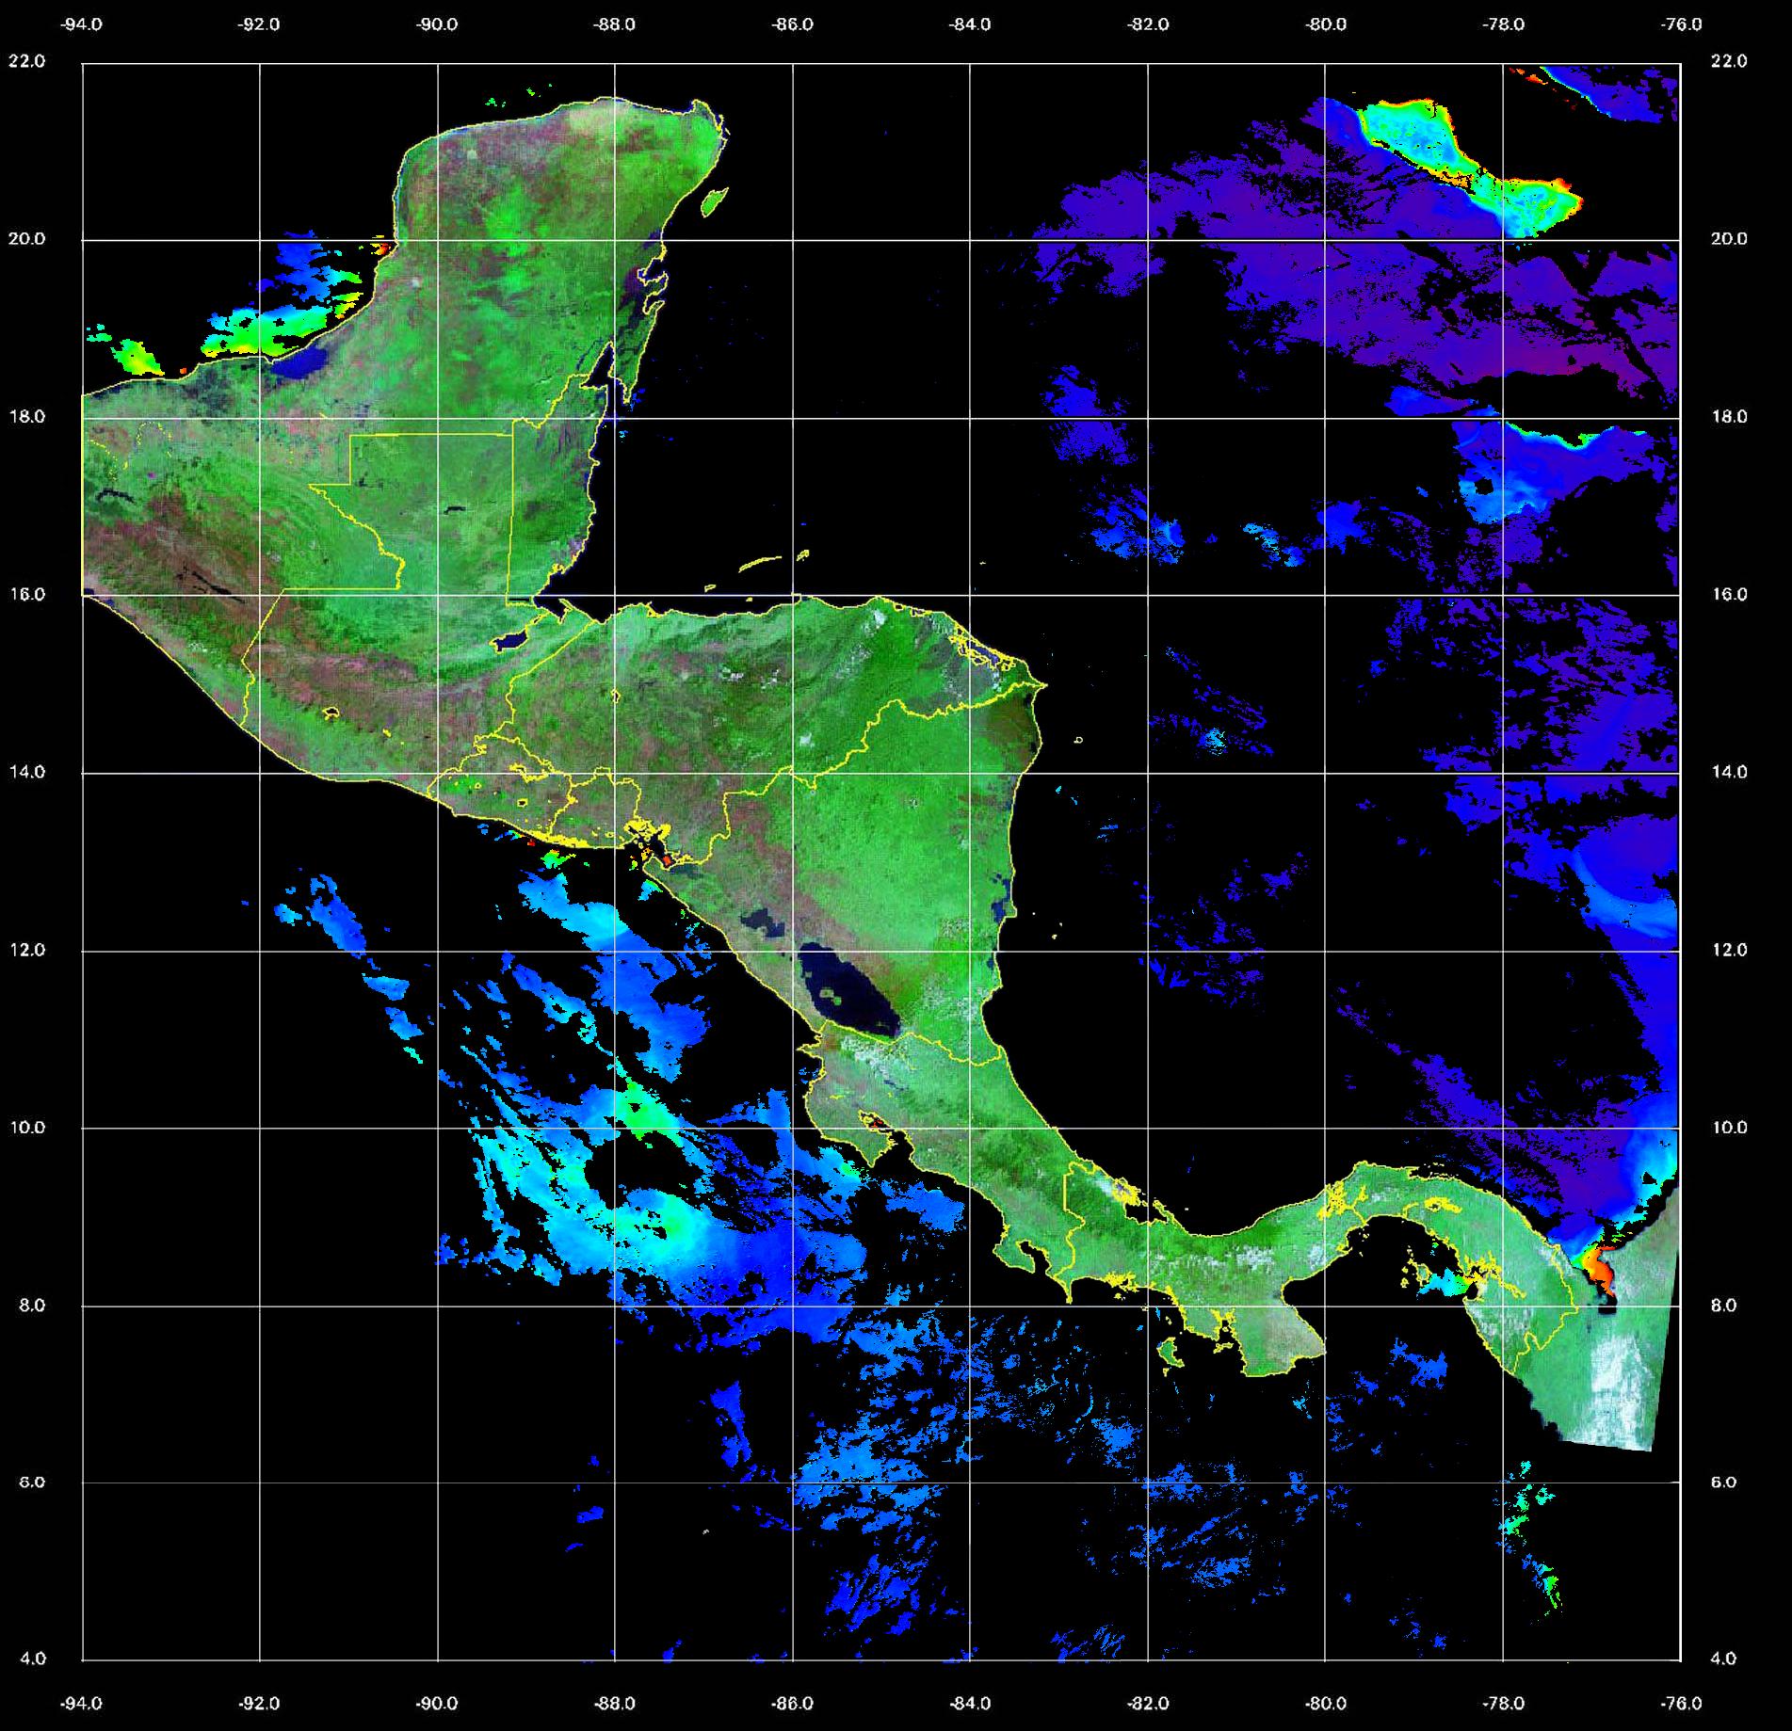
Task: Click the -76.0 label on the bottom axis
Action: pos(1682,1704)
